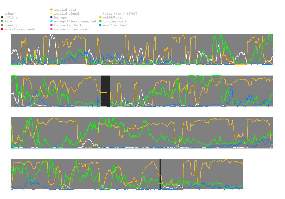The width and height of the screenshot is (285, 199).
Task: Select the yellow invalid signal swatch
Action: (52, 14)
